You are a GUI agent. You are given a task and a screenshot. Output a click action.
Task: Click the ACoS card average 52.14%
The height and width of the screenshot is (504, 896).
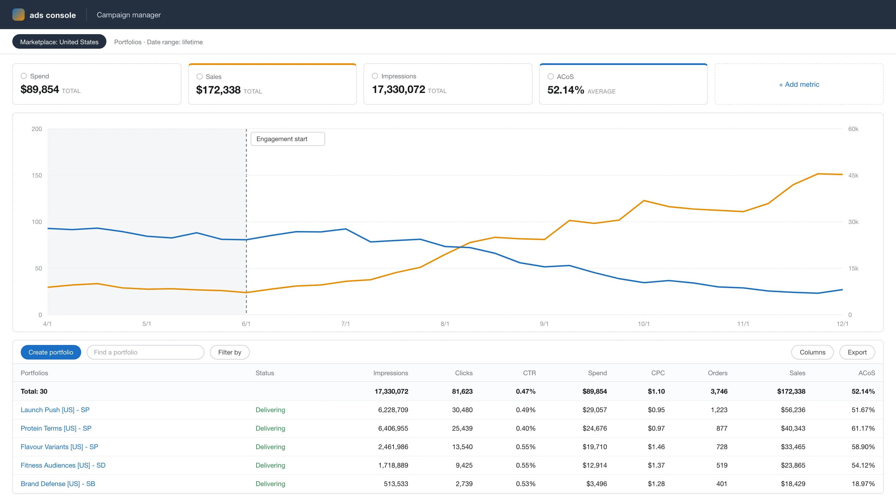click(x=566, y=90)
